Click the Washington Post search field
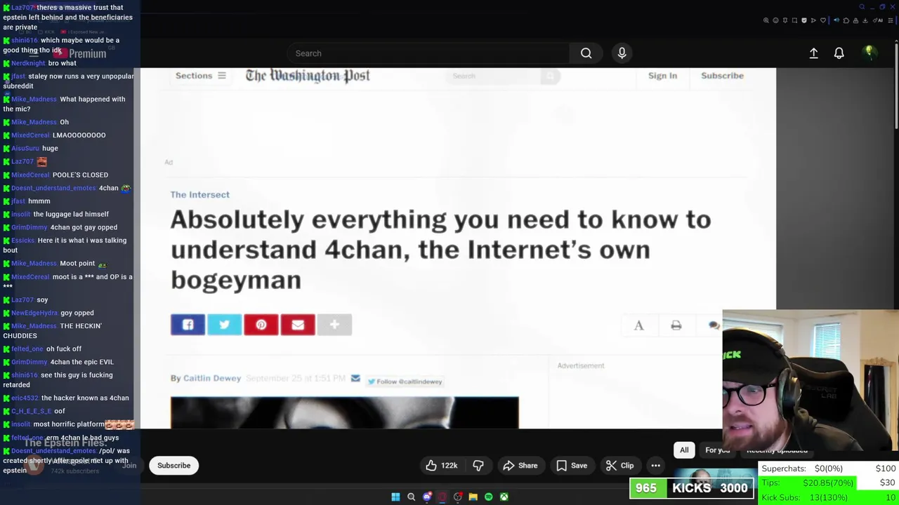Screen dimensions: 899x505 click(494, 76)
